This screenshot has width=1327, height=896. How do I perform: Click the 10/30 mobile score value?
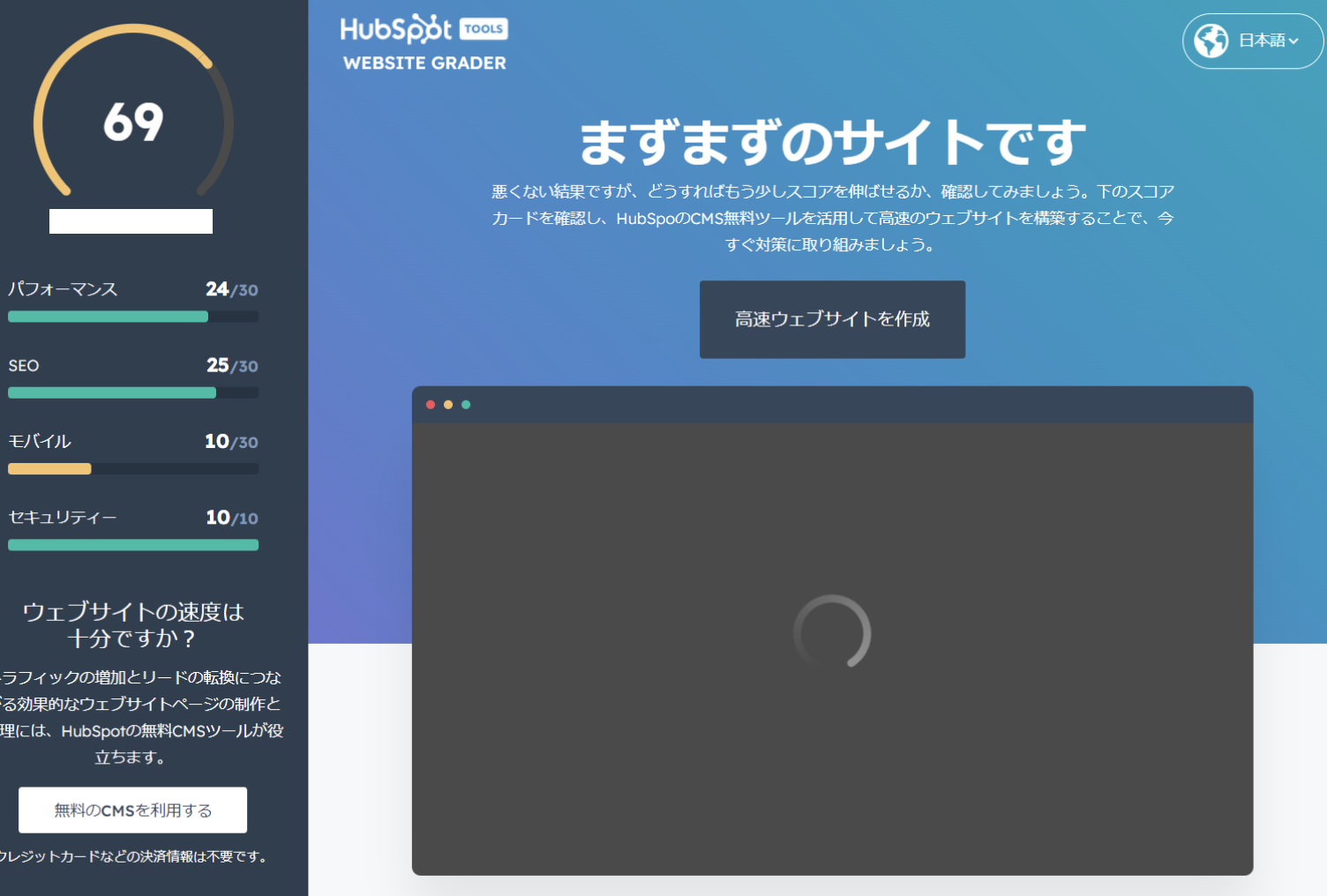point(231,442)
